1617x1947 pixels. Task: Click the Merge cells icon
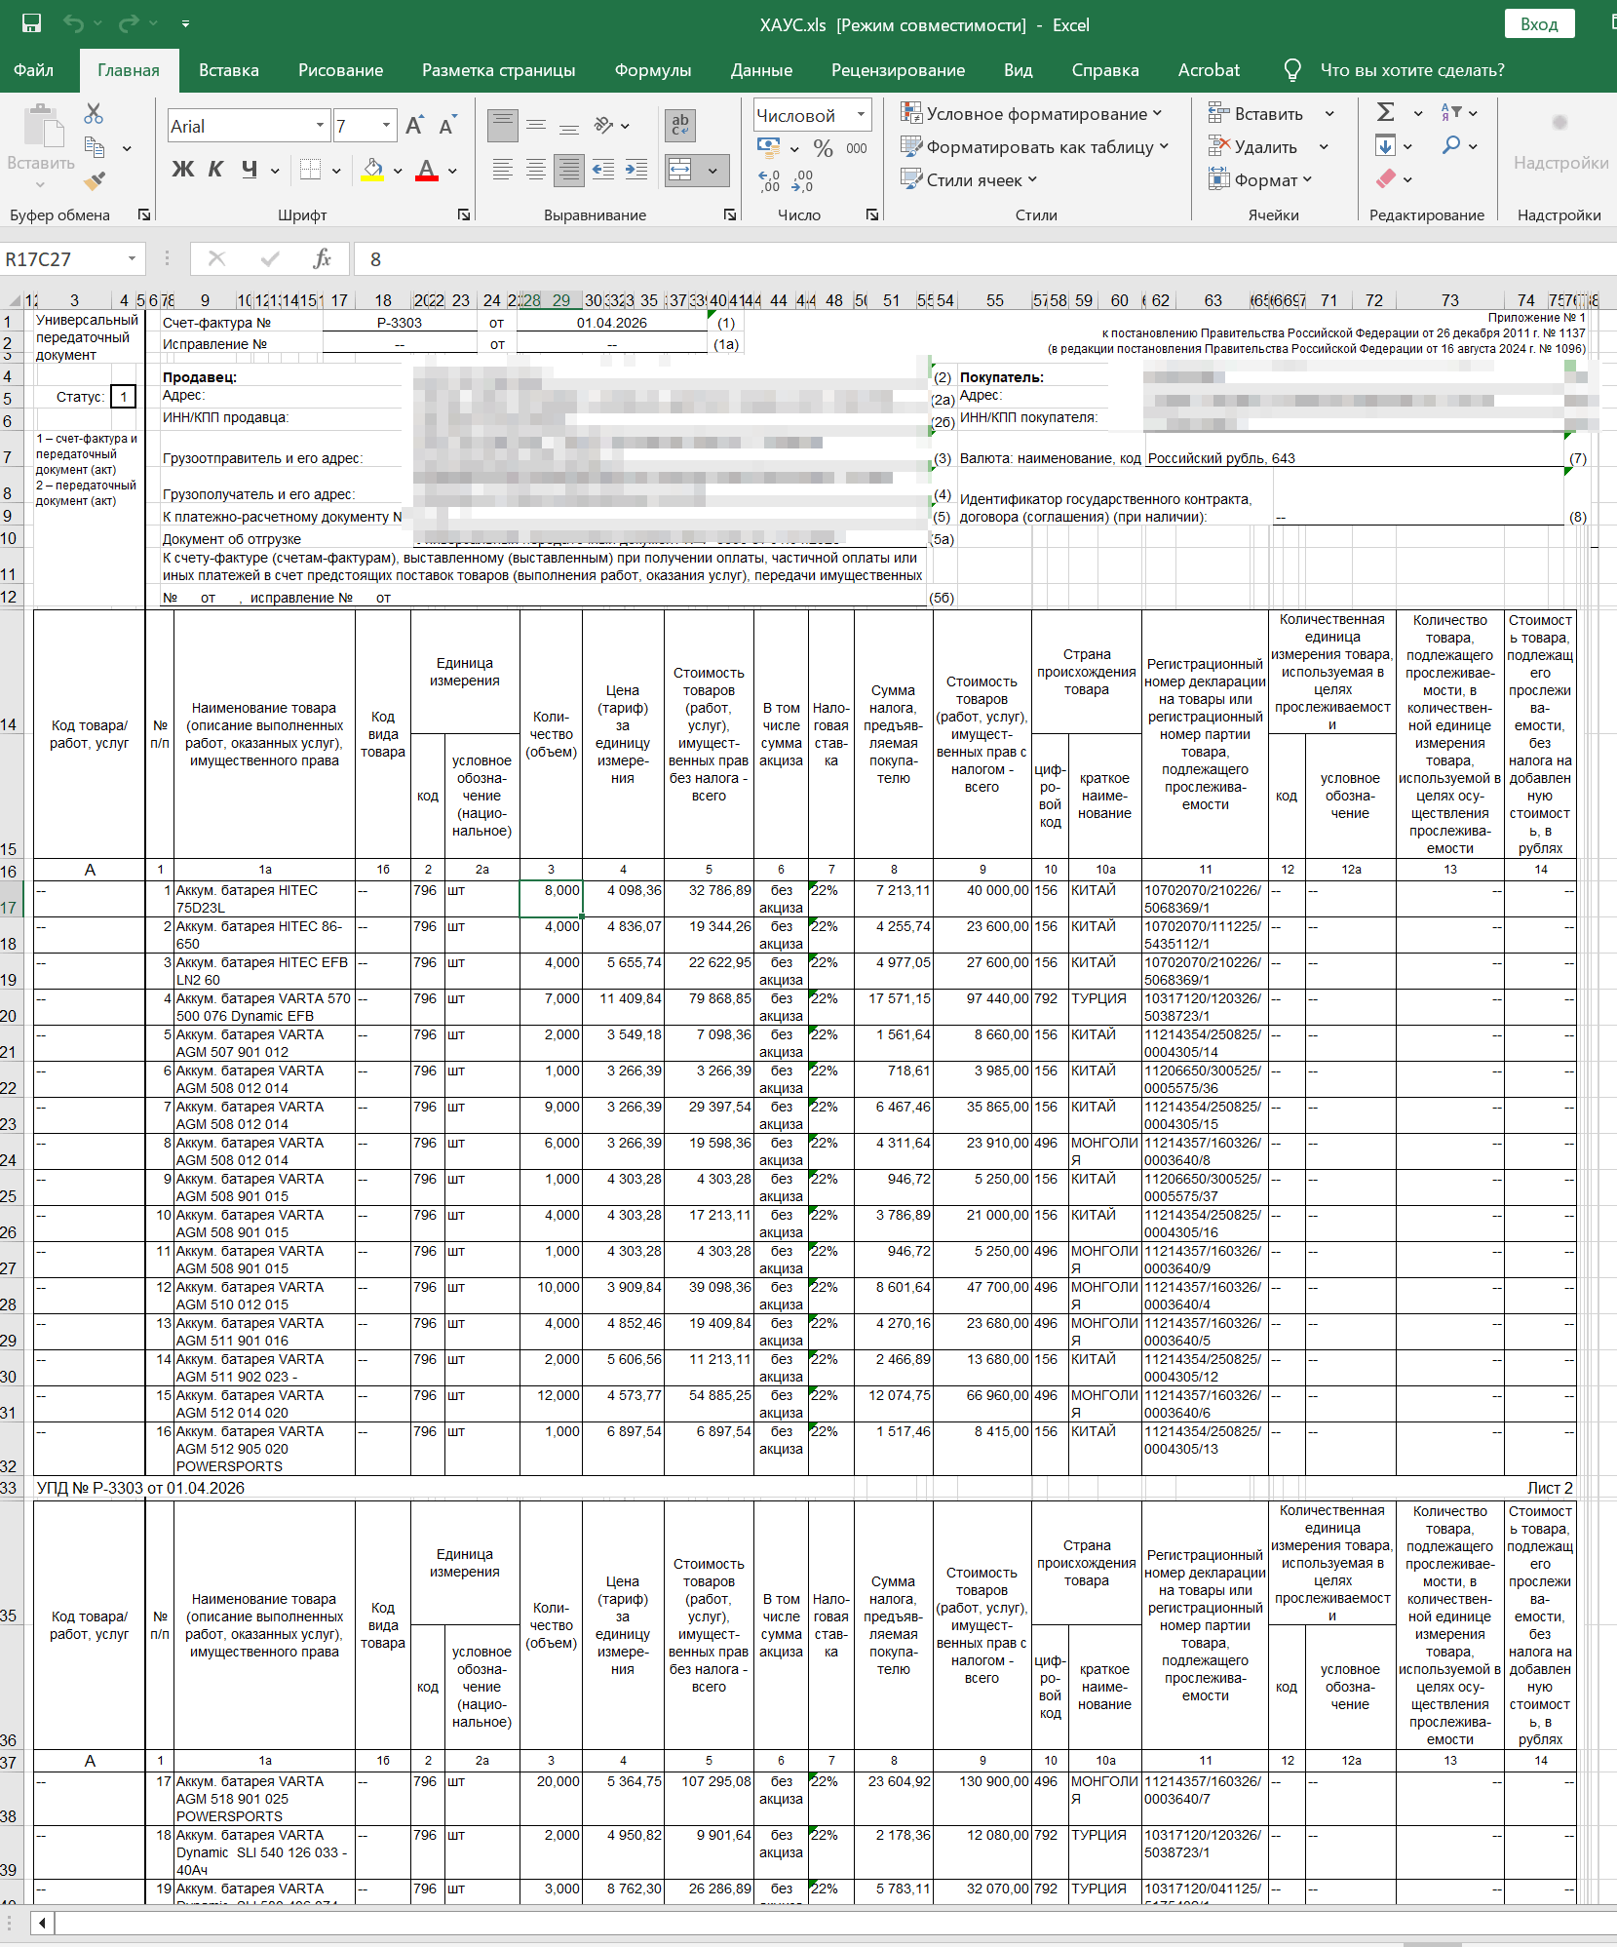coord(680,170)
